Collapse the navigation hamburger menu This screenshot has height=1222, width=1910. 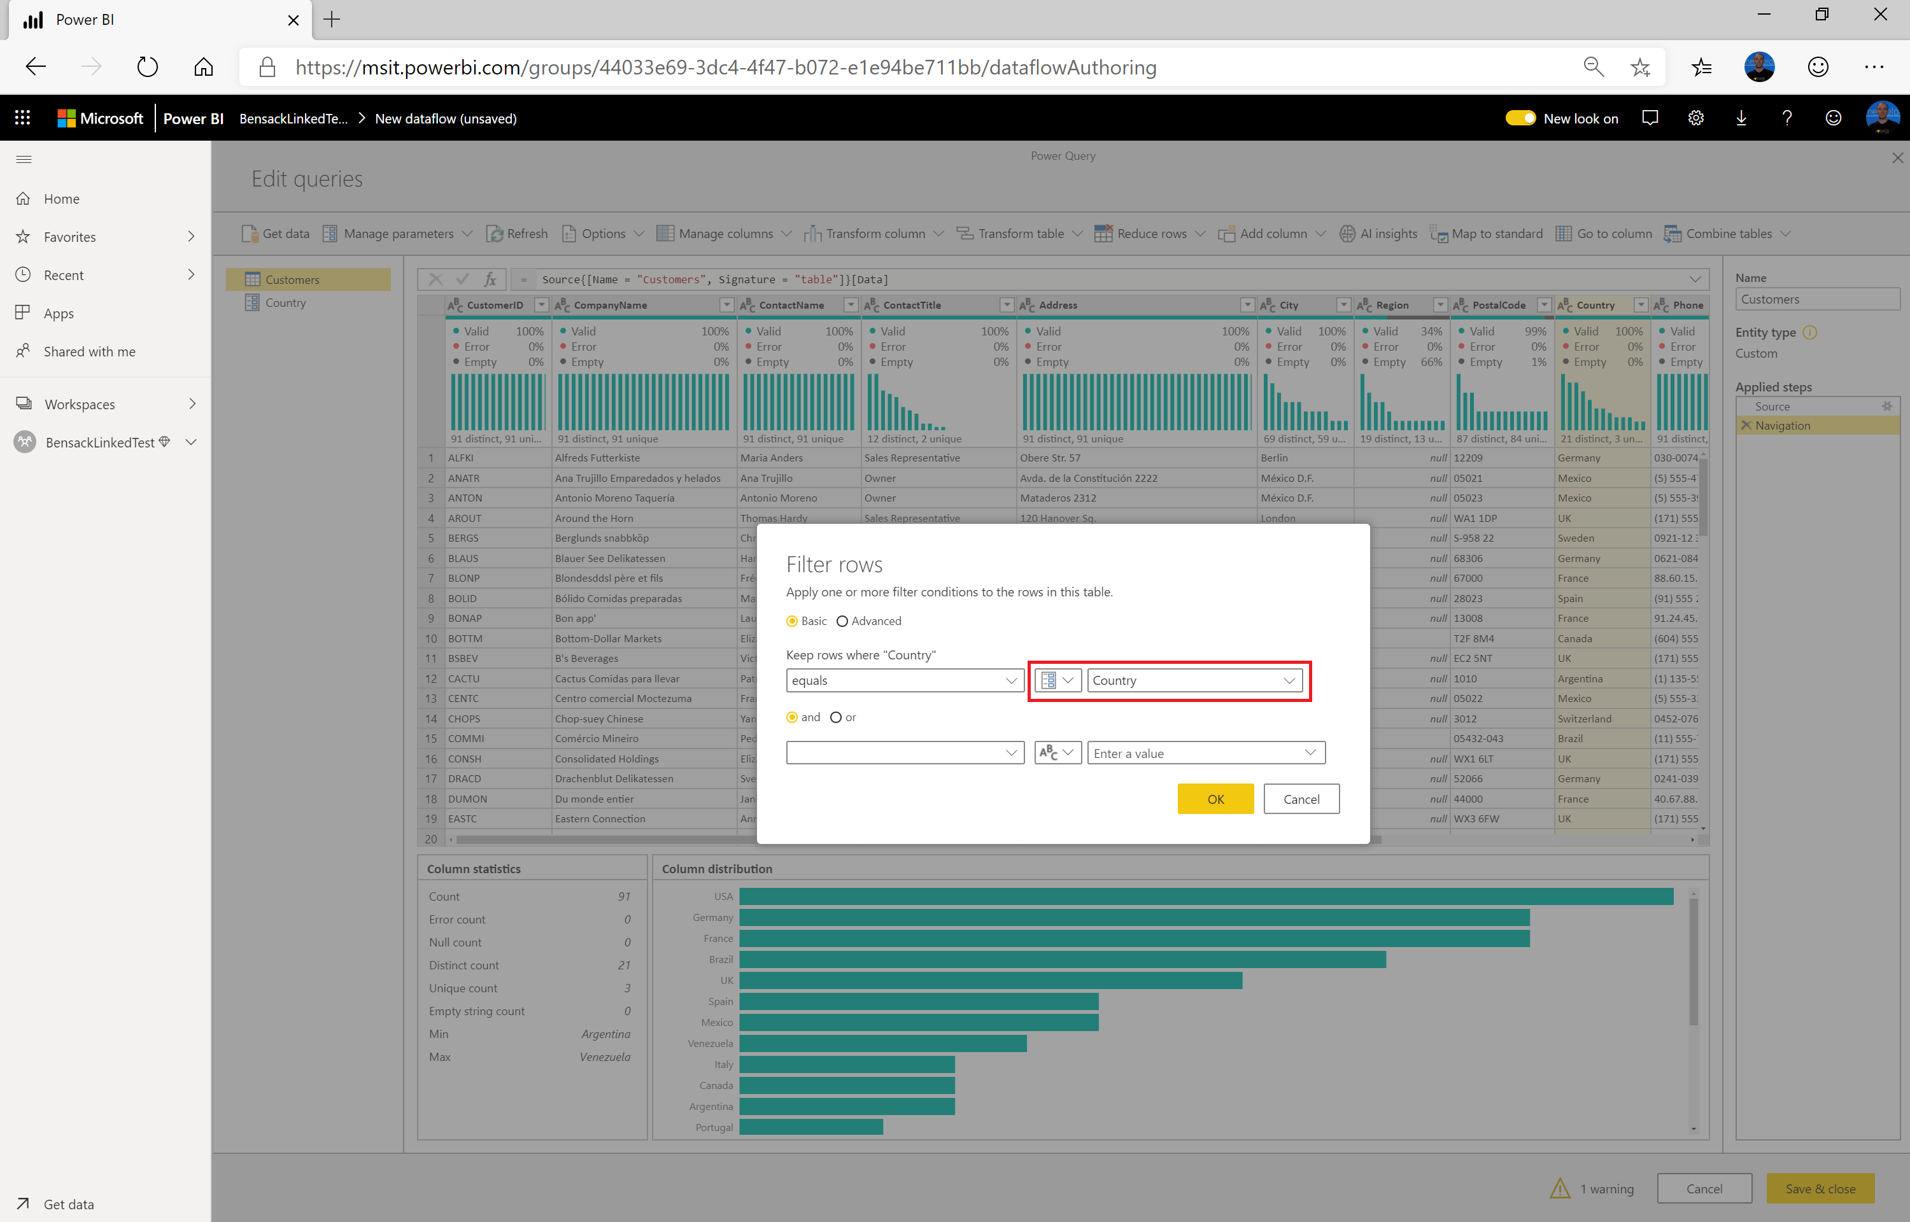click(x=24, y=160)
